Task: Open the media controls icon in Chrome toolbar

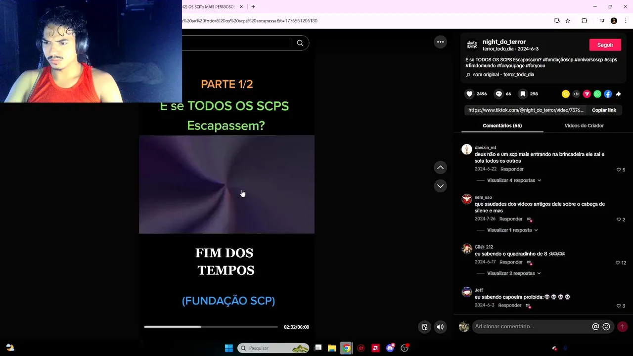Action: (x=602, y=21)
